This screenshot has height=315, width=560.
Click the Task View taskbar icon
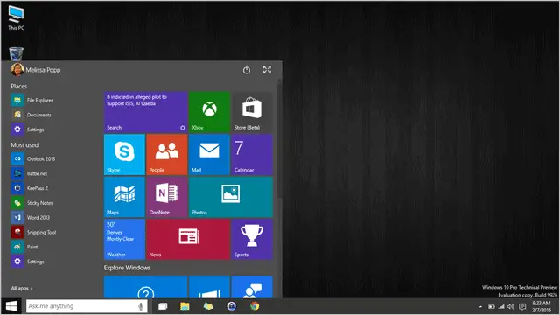(x=163, y=306)
